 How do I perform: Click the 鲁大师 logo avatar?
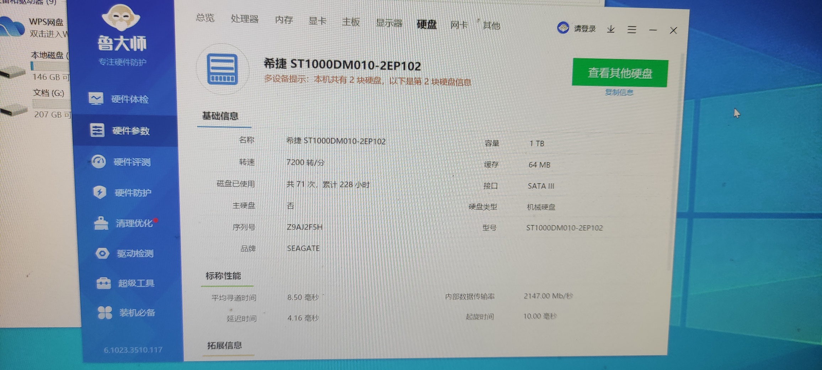point(121,17)
